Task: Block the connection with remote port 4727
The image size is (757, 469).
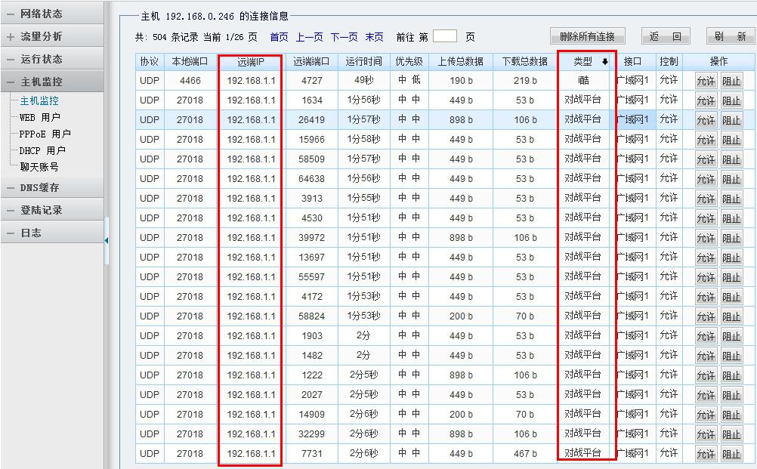Action: point(731,81)
